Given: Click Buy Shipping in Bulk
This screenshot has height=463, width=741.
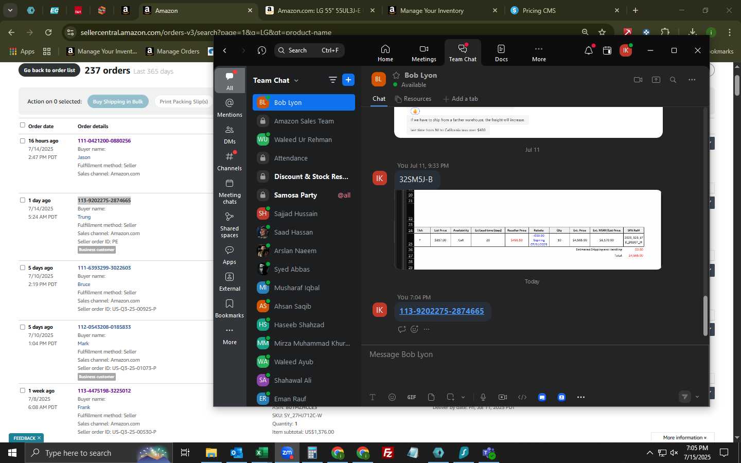Looking at the screenshot, I should (x=118, y=101).
